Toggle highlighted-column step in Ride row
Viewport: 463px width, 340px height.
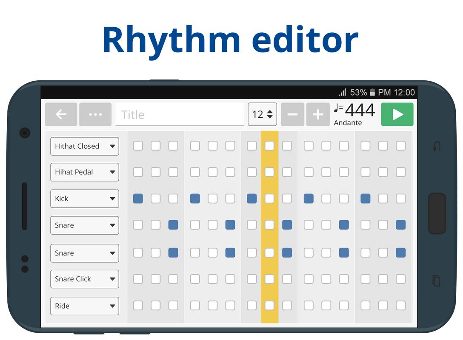269,306
